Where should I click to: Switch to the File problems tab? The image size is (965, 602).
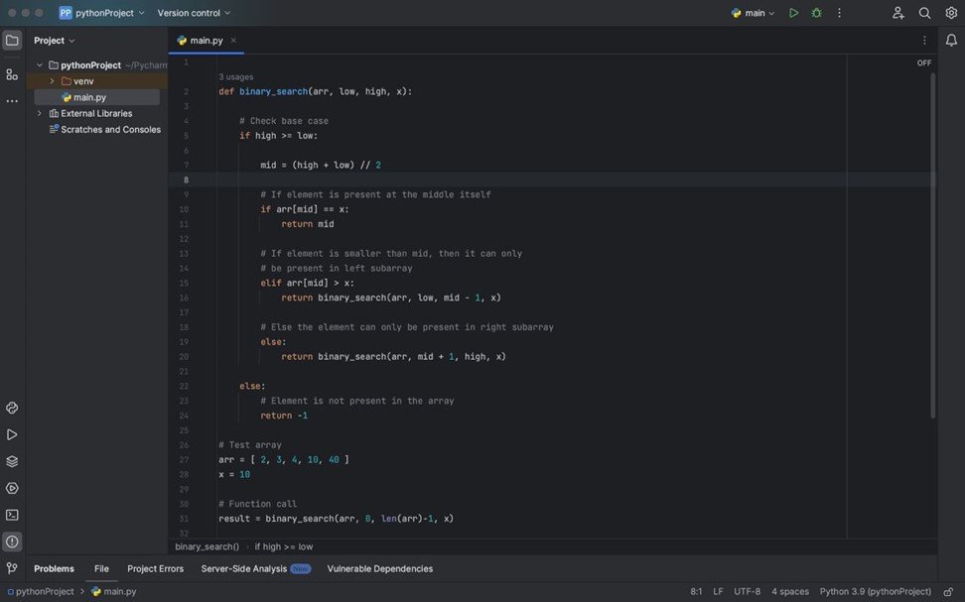(101, 569)
